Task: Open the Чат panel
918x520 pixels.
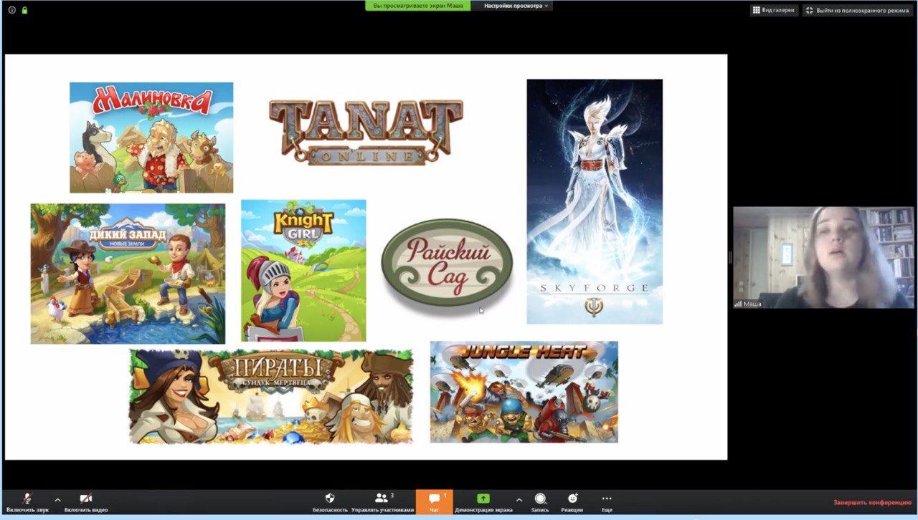Action: click(434, 503)
